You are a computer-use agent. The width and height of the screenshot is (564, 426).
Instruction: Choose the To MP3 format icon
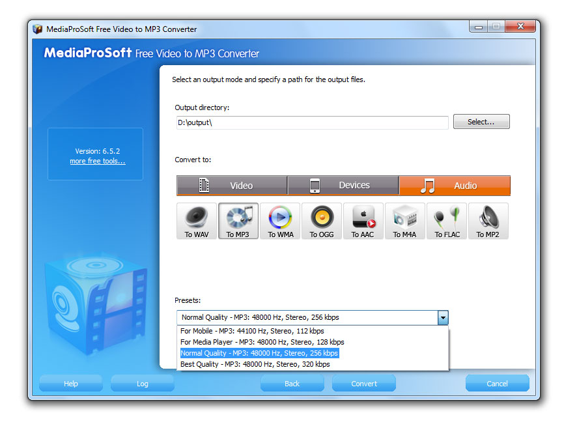point(238,221)
